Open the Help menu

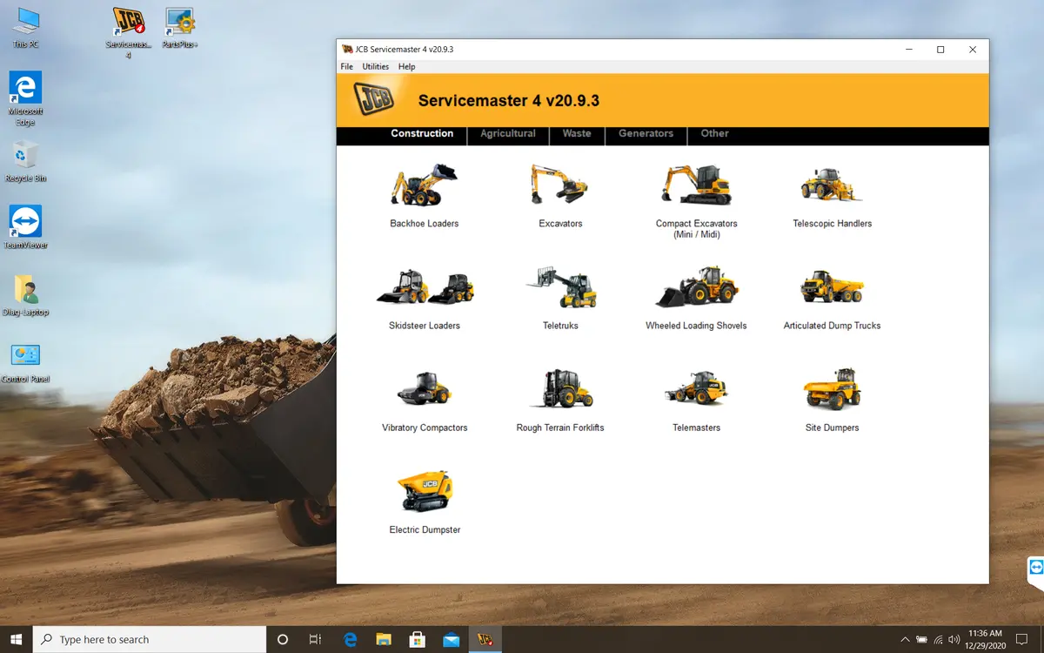407,66
